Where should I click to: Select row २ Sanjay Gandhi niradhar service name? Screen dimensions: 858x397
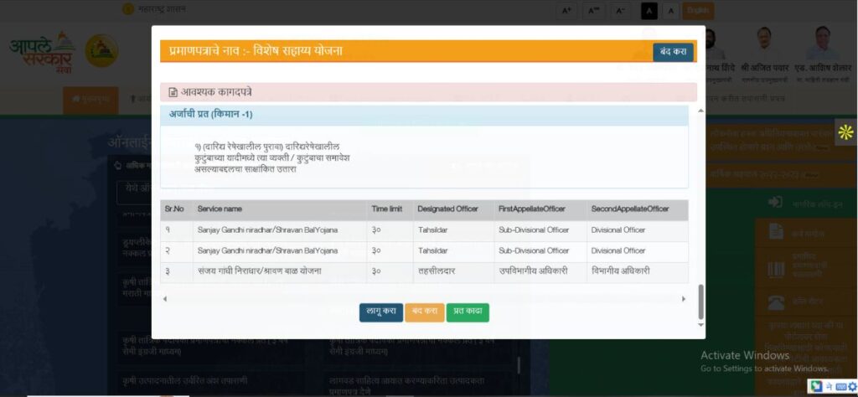coord(267,251)
